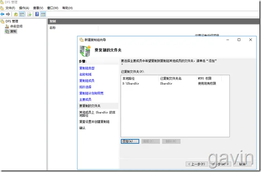This screenshot has height=172, width=261.
Task: Open the 操作(A) menu
Action: 24,8
